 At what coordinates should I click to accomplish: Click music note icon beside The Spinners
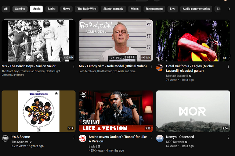tap(31, 142)
